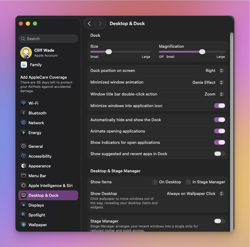The width and height of the screenshot is (250, 247).
Task: Select the Network globe icon
Action: pyautogui.click(x=23, y=123)
